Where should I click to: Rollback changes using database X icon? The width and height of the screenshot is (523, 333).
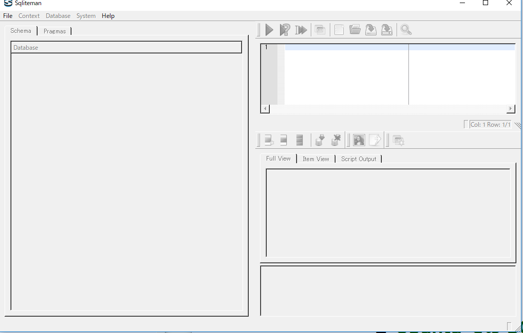point(336,140)
